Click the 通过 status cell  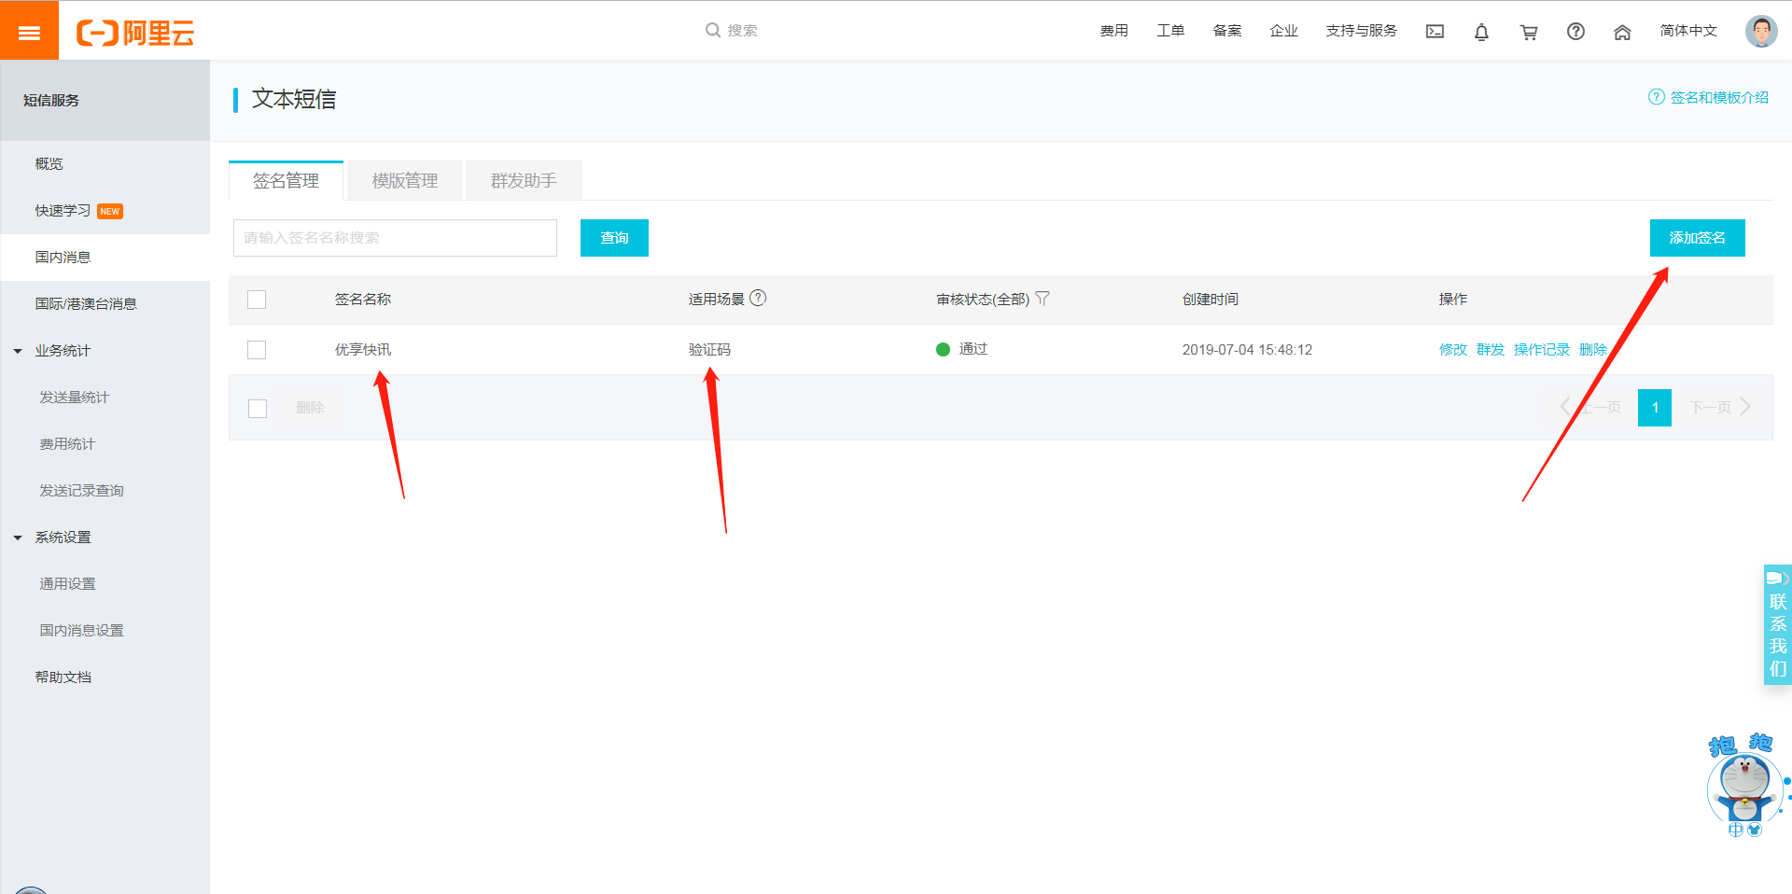pos(962,349)
